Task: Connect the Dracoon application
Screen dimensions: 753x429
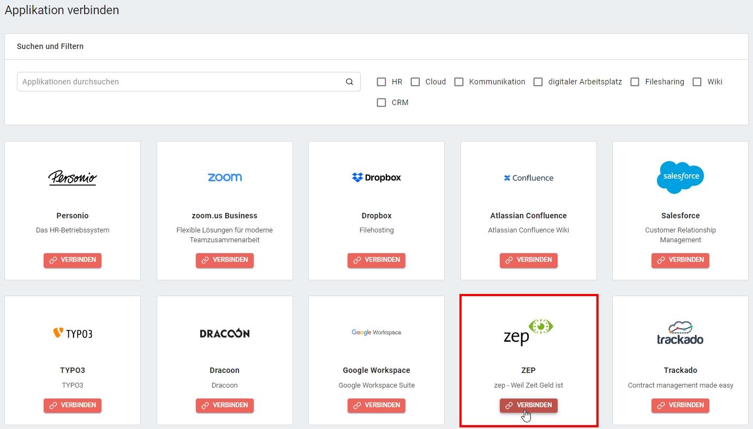Action: [x=225, y=406]
